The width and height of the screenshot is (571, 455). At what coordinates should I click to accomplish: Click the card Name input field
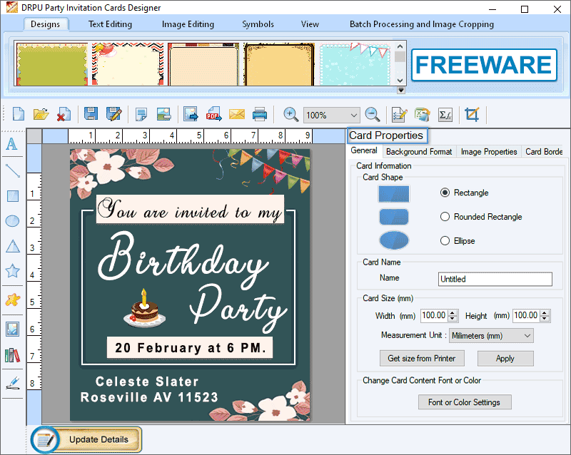click(x=495, y=280)
